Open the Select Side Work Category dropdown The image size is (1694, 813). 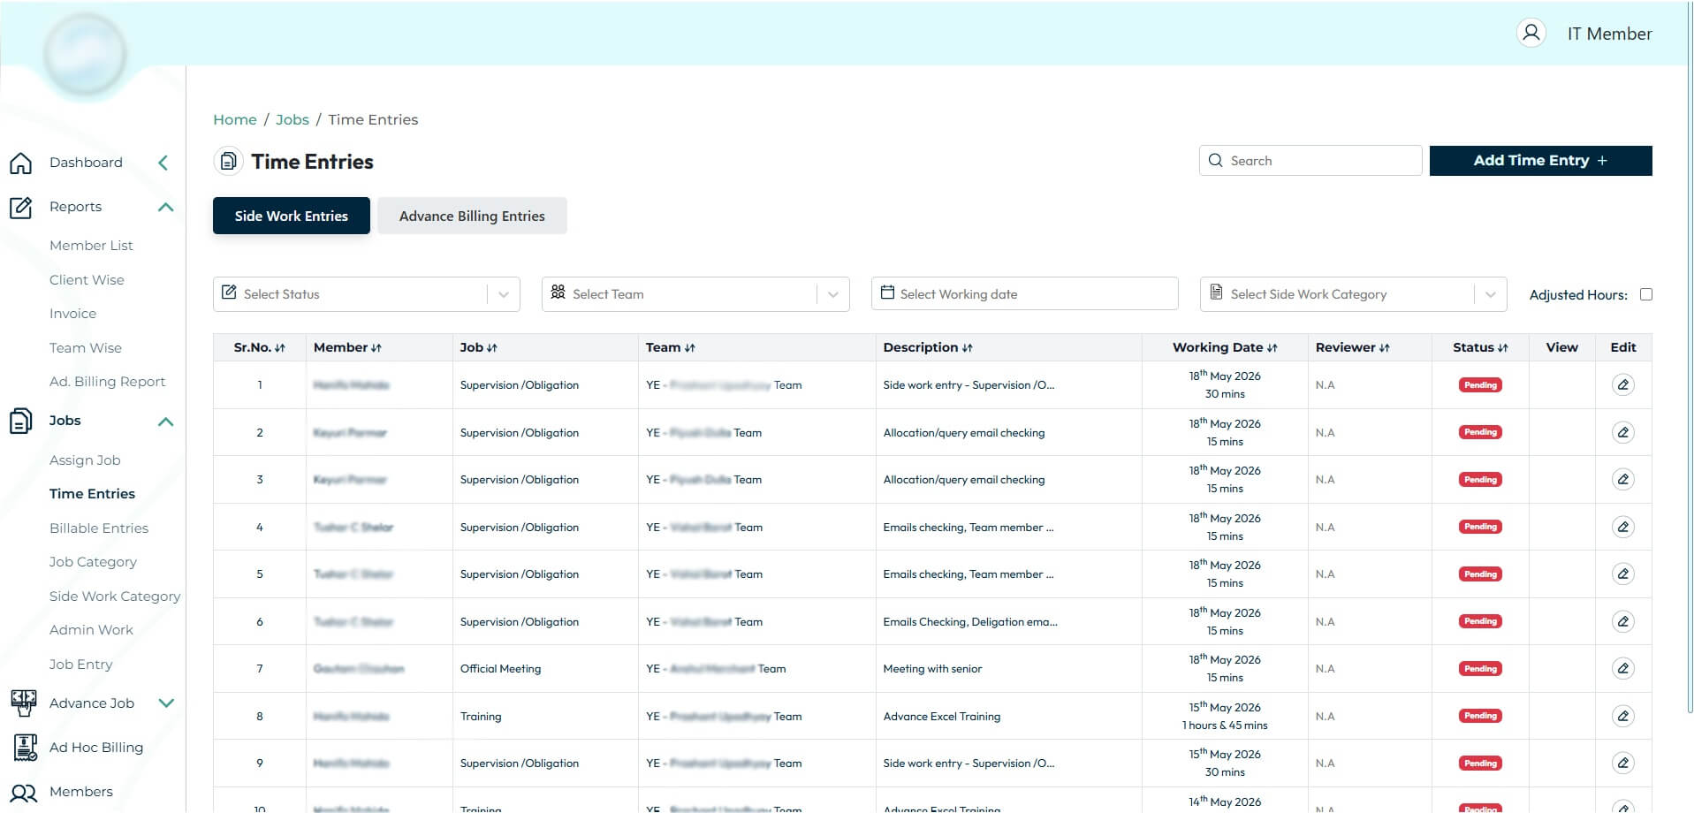tap(1353, 294)
